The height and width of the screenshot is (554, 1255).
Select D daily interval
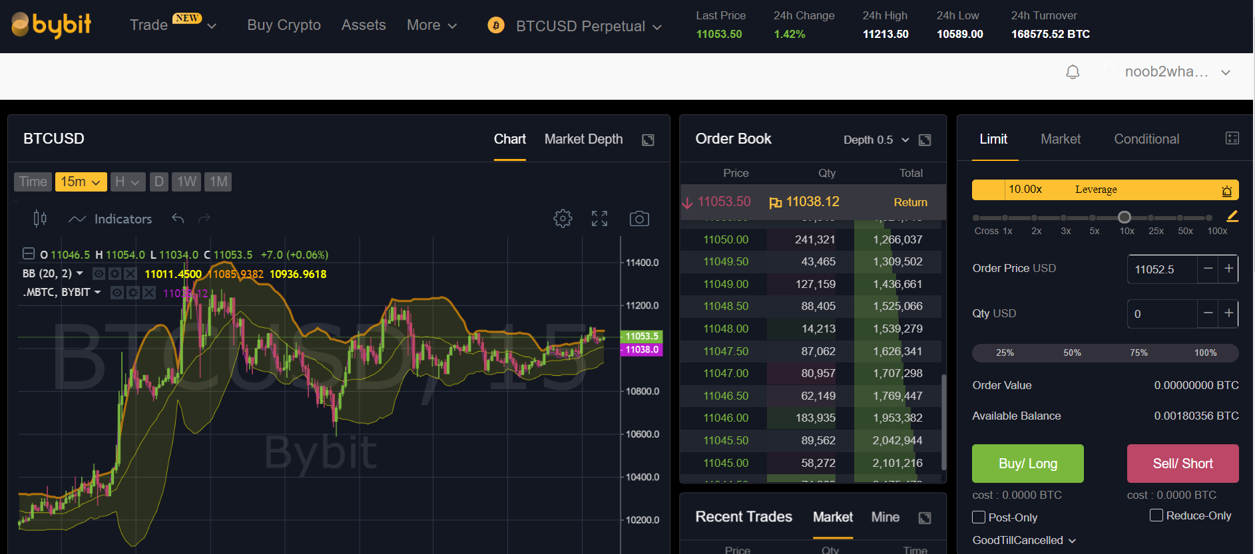pos(158,182)
